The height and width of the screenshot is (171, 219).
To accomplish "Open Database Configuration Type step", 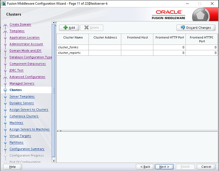I will [x=31, y=57].
